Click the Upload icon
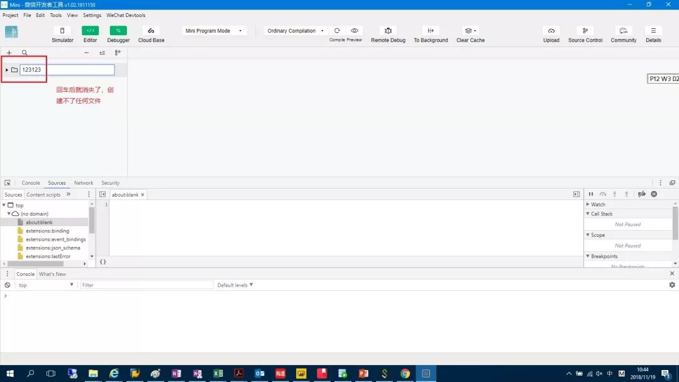The height and width of the screenshot is (382, 679). coord(551,31)
